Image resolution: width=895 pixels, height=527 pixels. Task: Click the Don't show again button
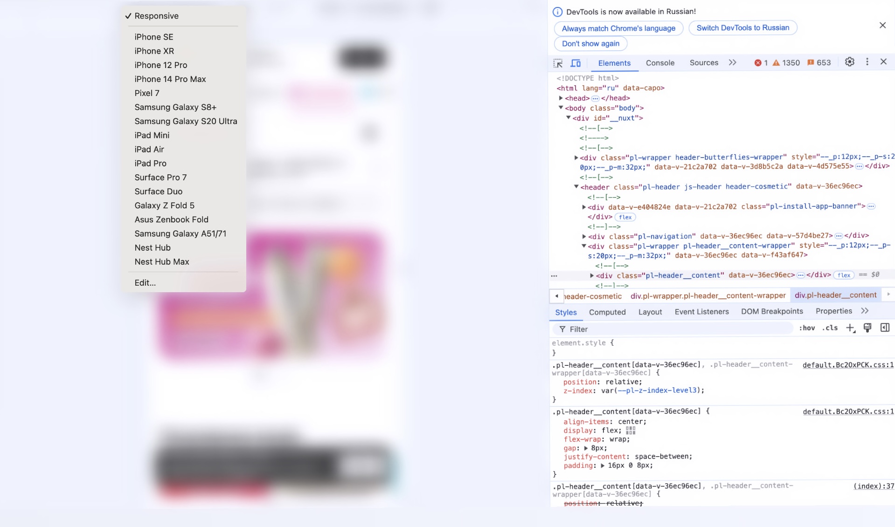click(x=590, y=44)
